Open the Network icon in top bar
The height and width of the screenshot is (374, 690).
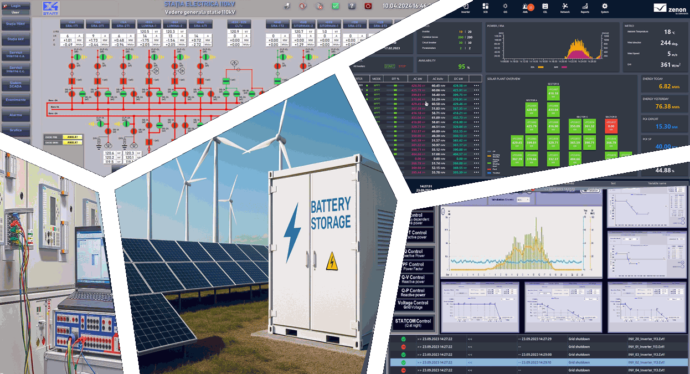pos(565,7)
